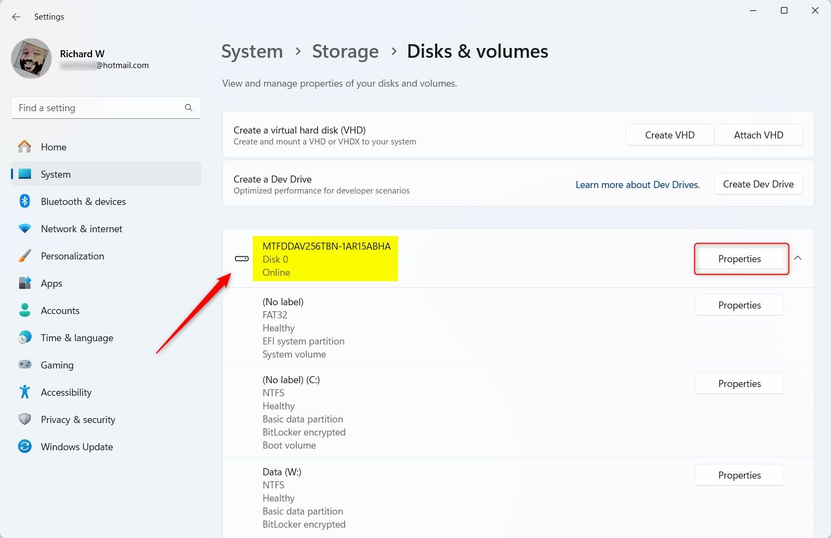
Task: Open the Windows Update icon
Action: (x=25, y=446)
